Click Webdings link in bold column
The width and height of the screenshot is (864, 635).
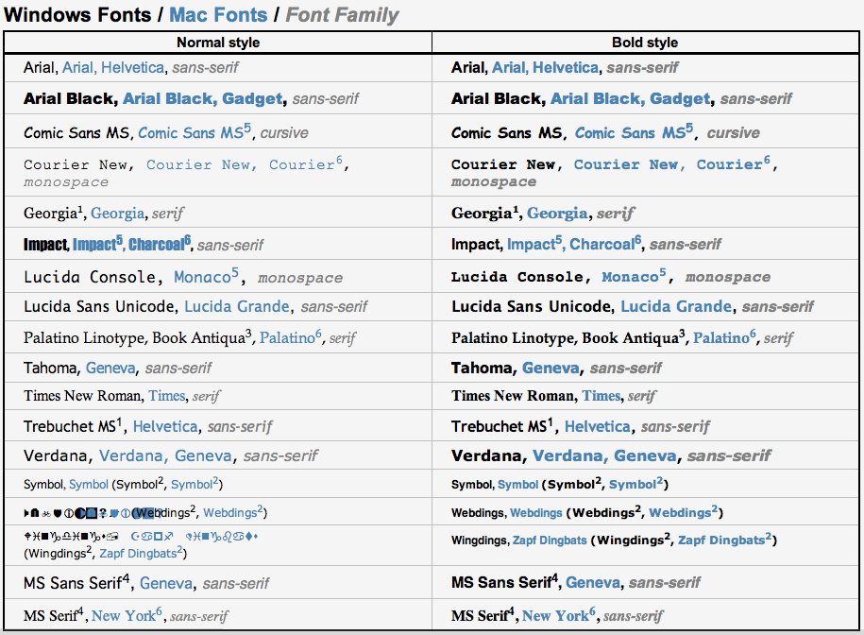(536, 513)
